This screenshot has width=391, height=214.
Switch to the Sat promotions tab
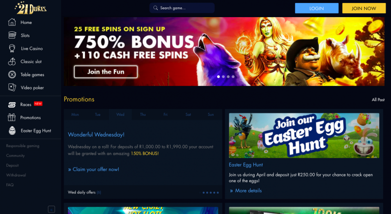click(188, 114)
